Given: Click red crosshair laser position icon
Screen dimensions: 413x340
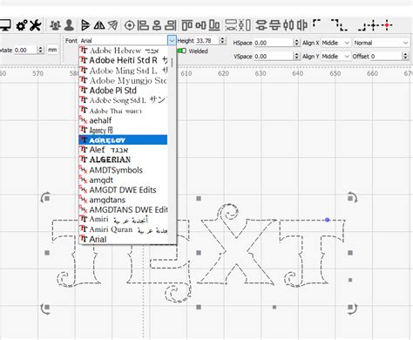Looking at the screenshot, I should pos(387,25).
